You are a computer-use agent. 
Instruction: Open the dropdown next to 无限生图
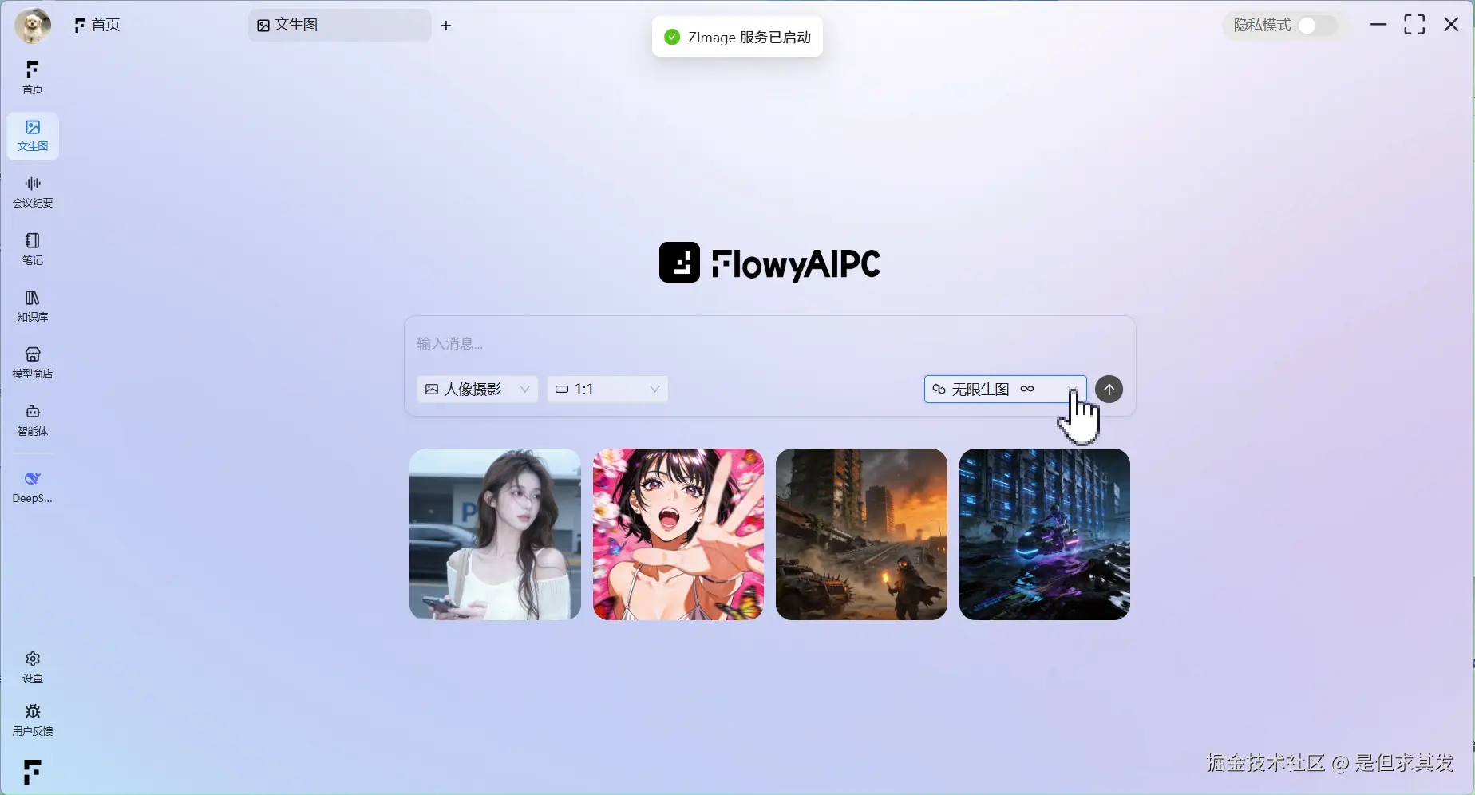coord(1073,390)
